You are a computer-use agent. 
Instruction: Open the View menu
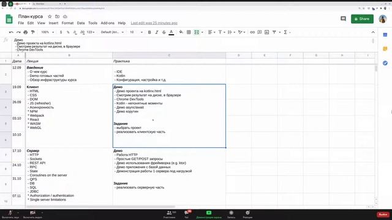[x=41, y=23]
